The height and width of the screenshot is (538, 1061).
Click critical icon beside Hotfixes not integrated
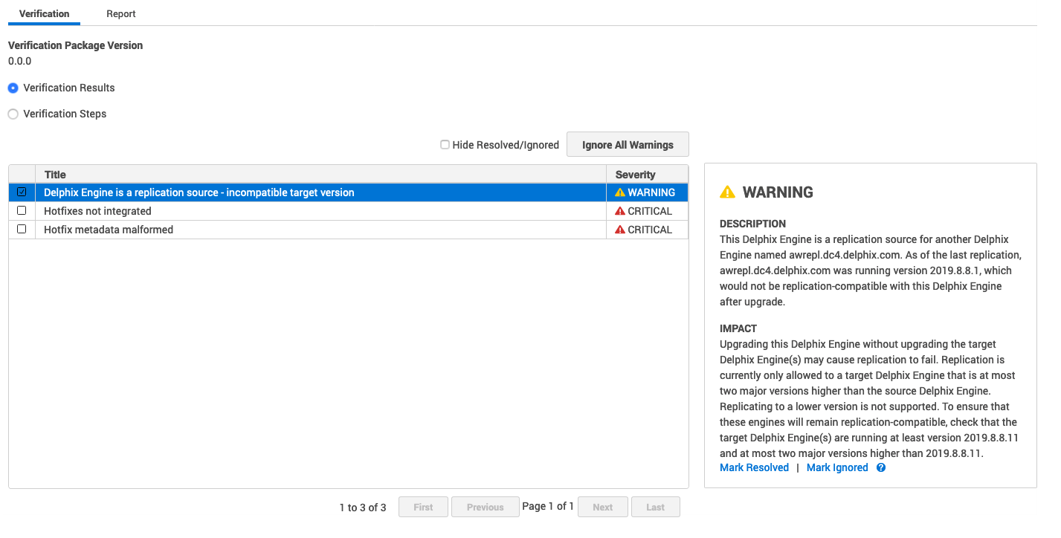[620, 211]
